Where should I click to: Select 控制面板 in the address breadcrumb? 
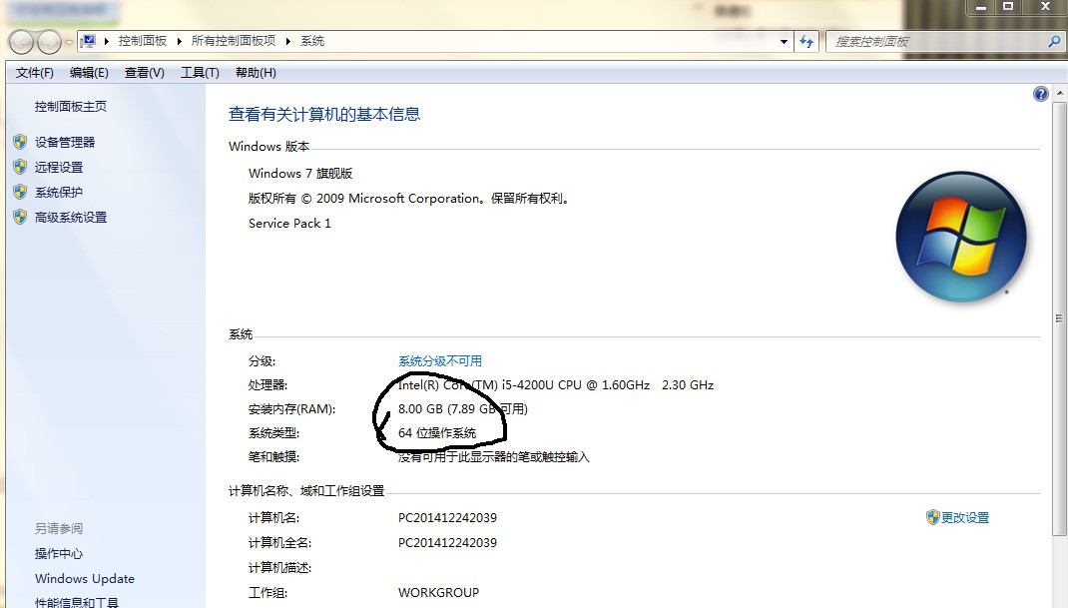click(143, 41)
